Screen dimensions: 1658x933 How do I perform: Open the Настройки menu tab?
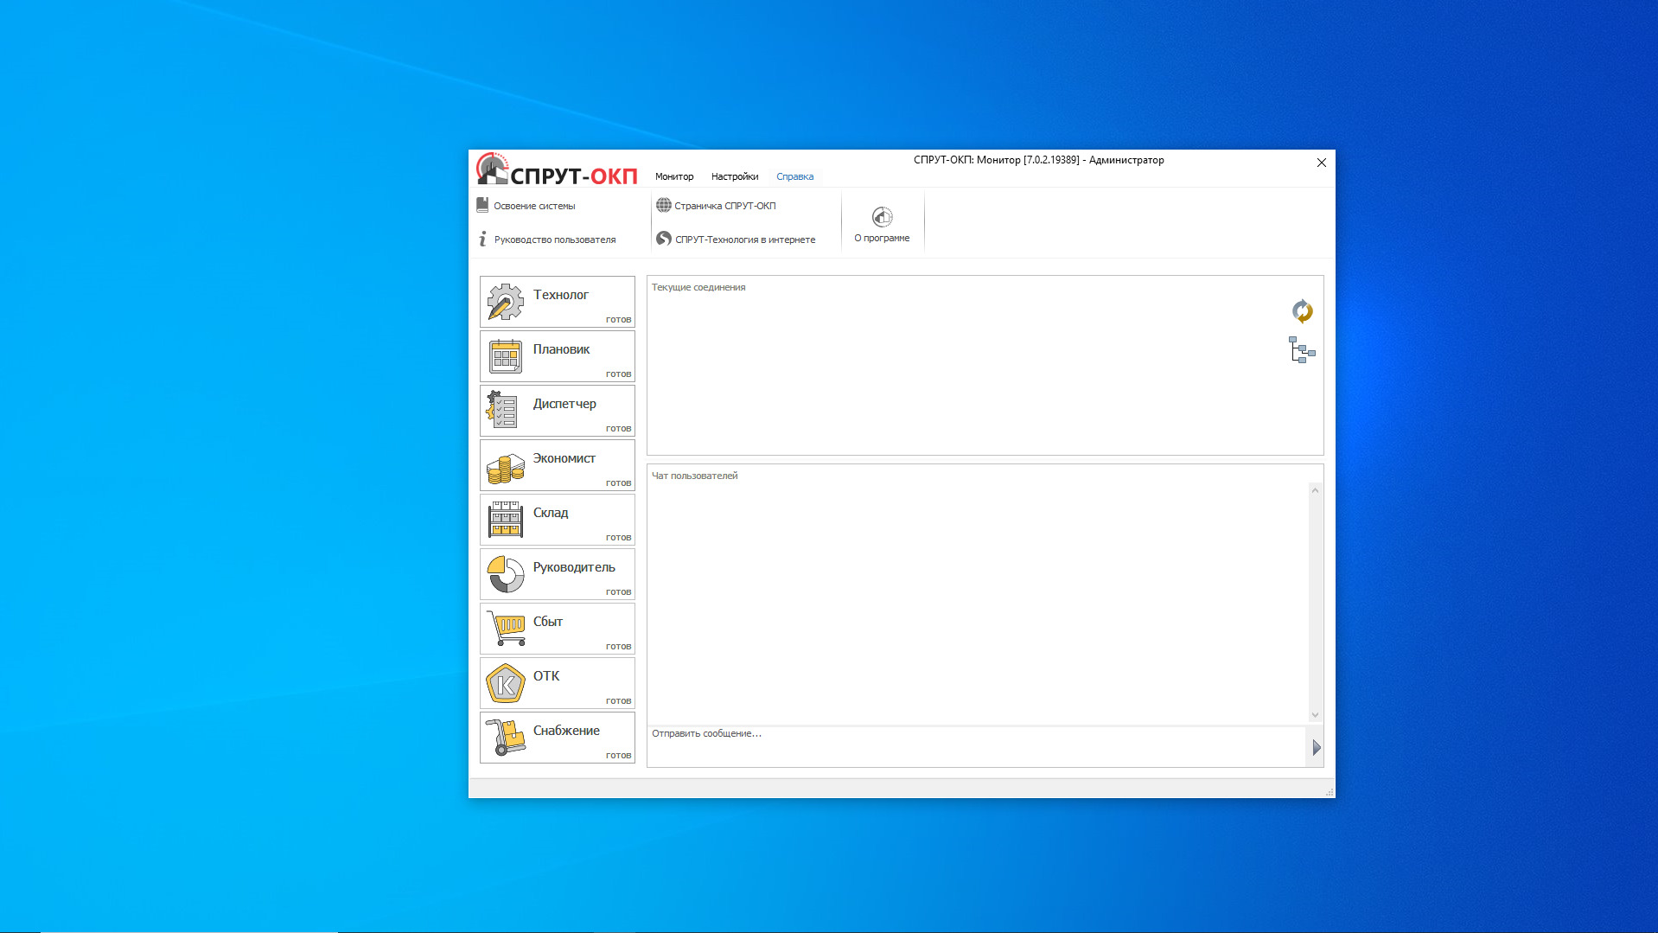[x=735, y=176]
